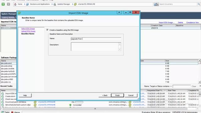The height and width of the screenshot is (113, 201).
Task: Click the Import ESXi task row icon
Action: pyautogui.click(x=3, y=94)
